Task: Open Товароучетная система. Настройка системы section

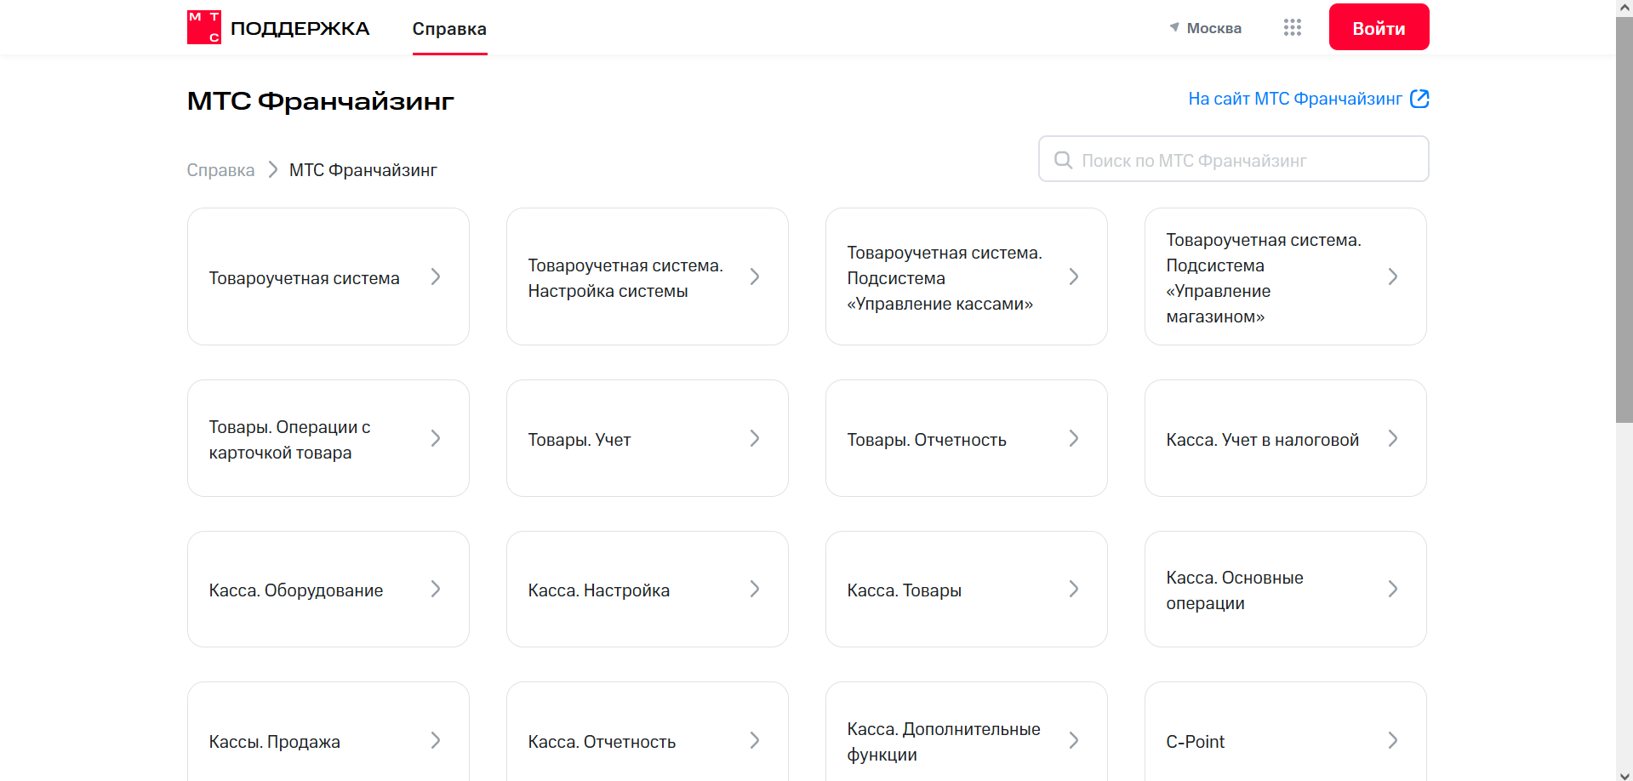Action: click(648, 276)
